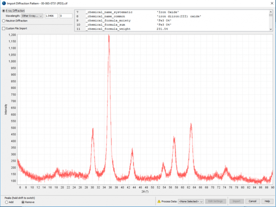Image resolution: width=276 pixels, height=207 pixels.
Task: Open the Wavelength source dropdown
Action: point(32,16)
